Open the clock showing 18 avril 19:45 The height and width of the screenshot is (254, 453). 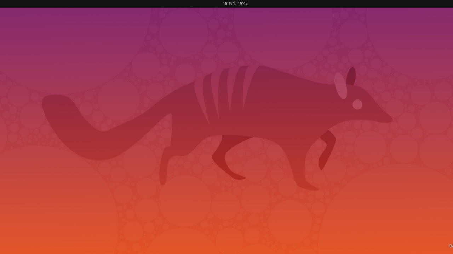point(235,3)
